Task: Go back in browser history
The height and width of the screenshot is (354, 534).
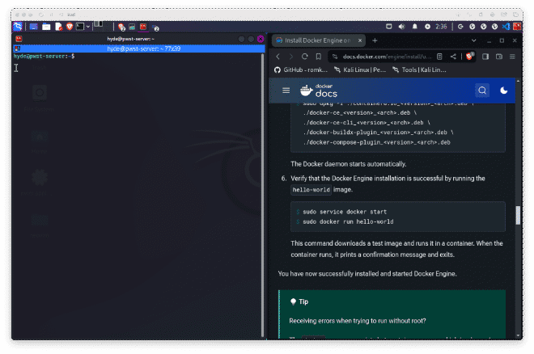Action: (x=278, y=57)
